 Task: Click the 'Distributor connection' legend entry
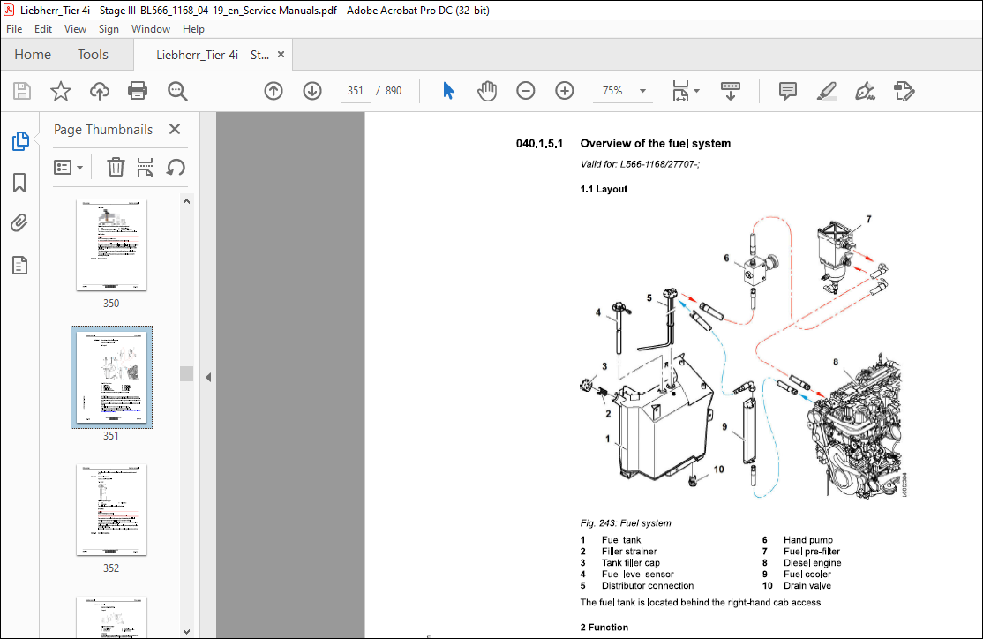point(648,586)
